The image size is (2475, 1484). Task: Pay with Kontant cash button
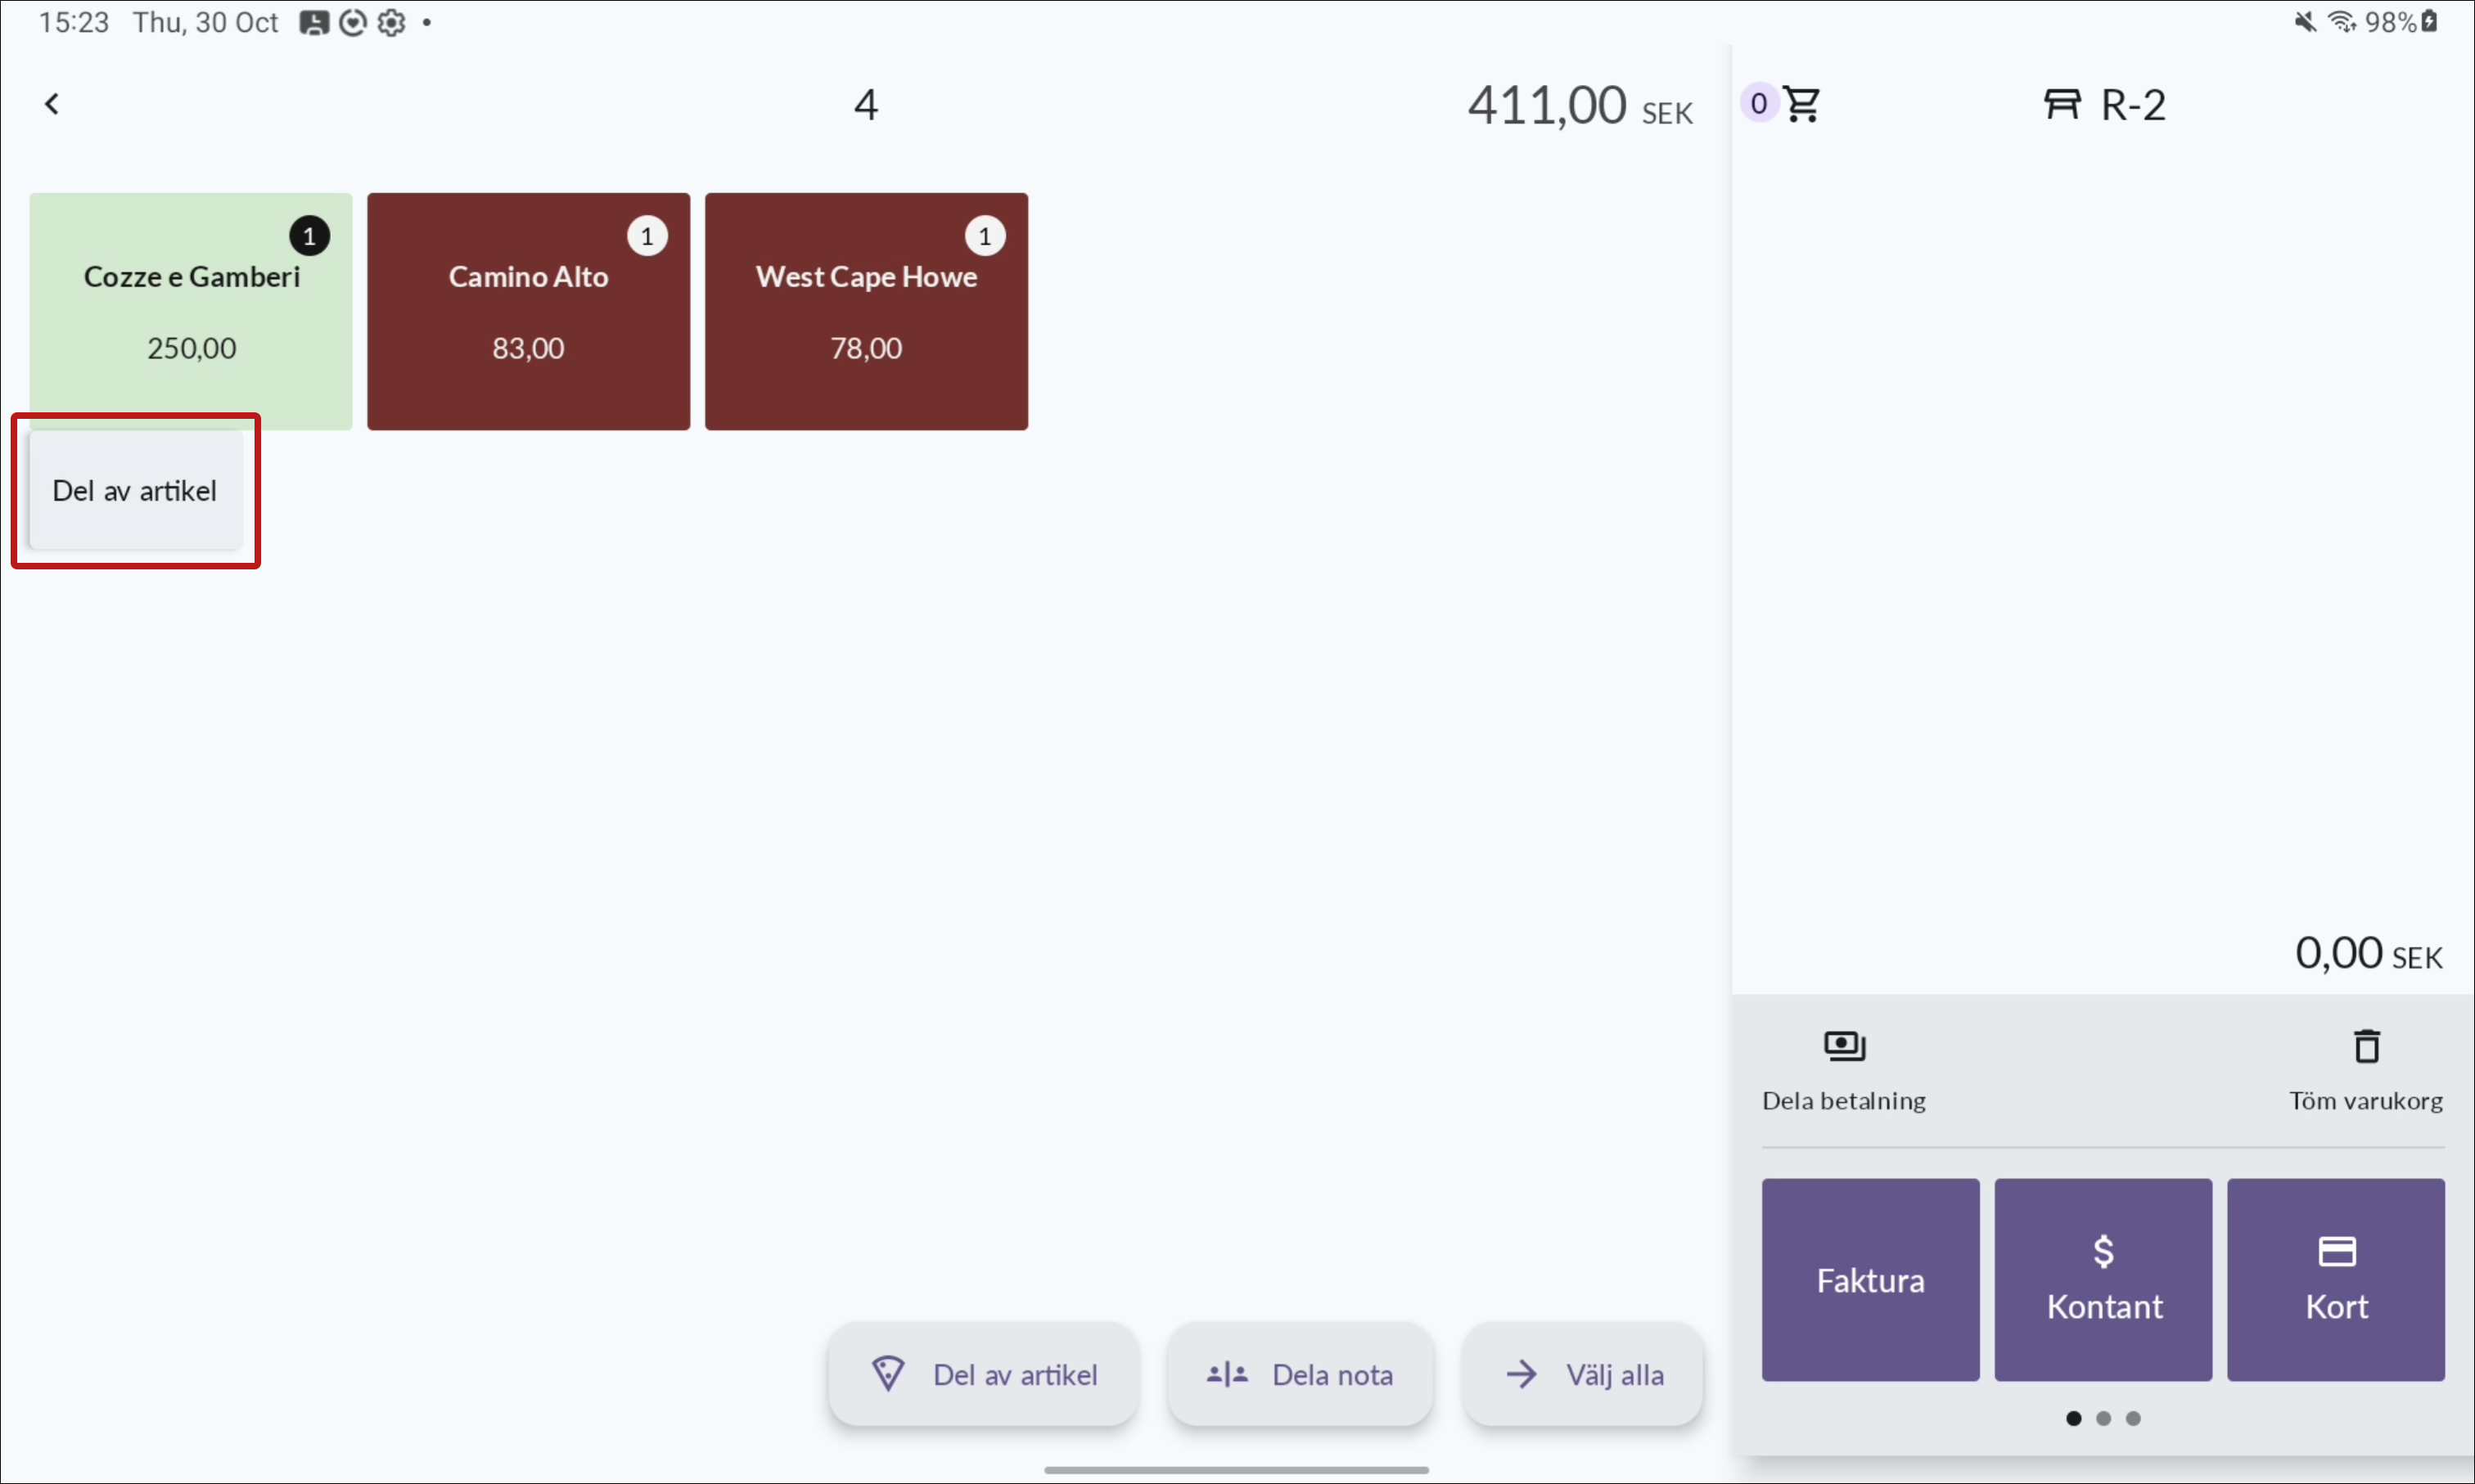pyautogui.click(x=2103, y=1279)
